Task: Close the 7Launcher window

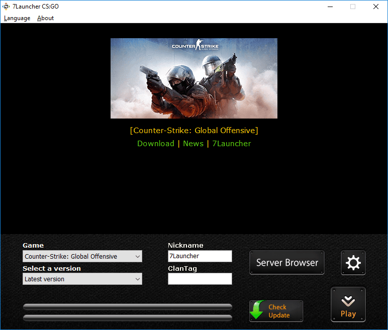Action: click(x=375, y=7)
